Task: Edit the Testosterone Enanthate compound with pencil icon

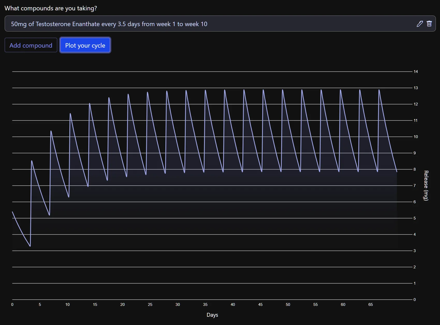Action: tap(420, 24)
